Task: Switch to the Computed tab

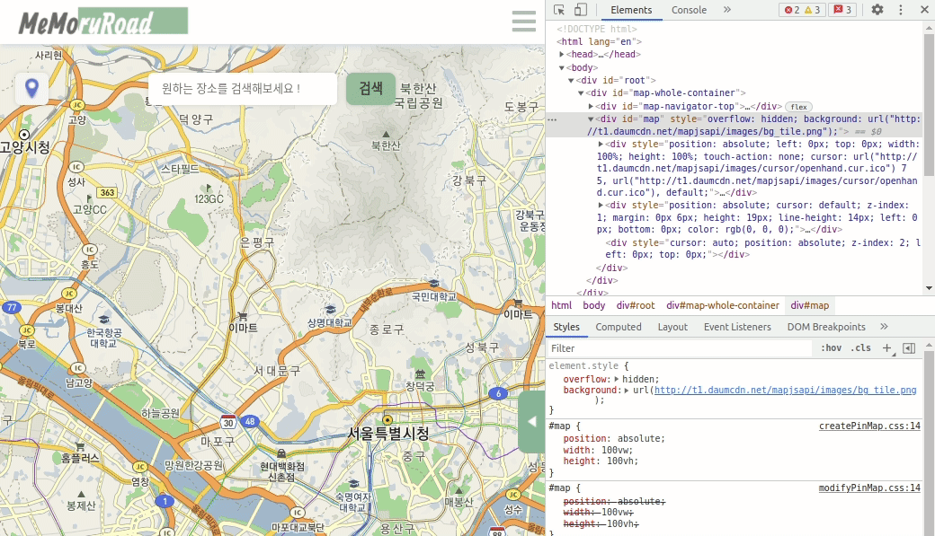Action: pos(619,327)
